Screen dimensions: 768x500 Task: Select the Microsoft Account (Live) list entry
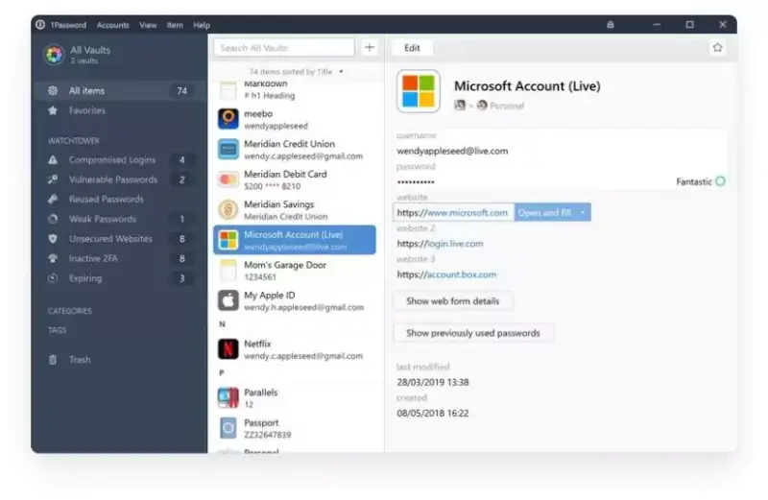(x=295, y=240)
